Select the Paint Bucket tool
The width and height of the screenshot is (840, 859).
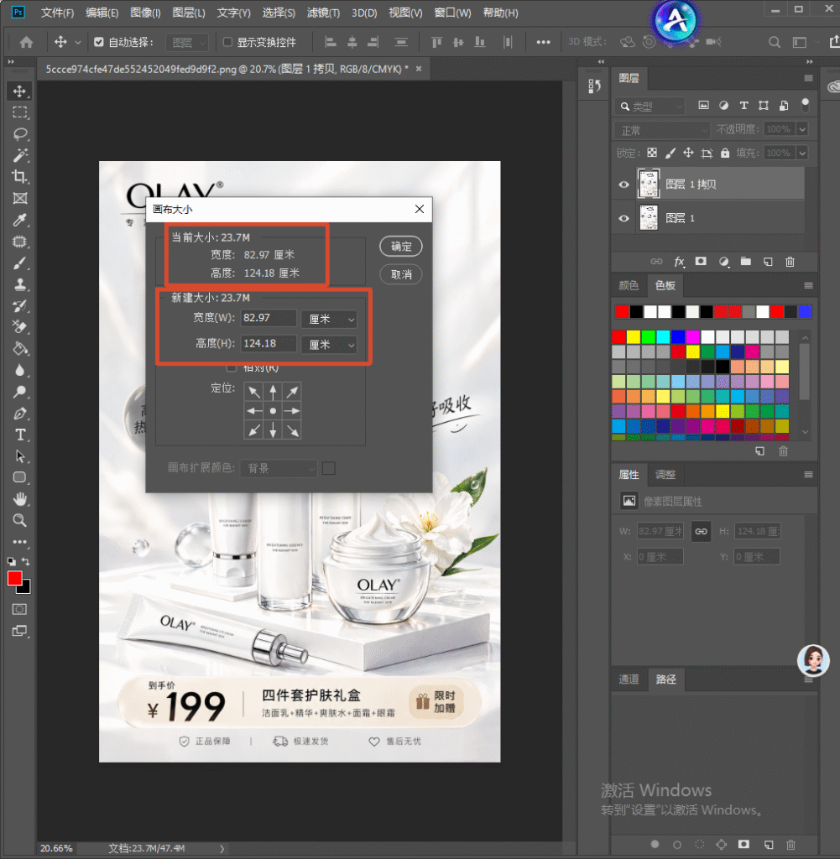(20, 348)
